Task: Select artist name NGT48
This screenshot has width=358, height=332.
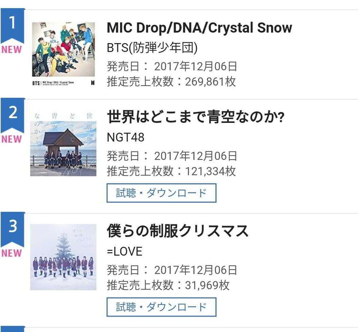Action: (125, 137)
